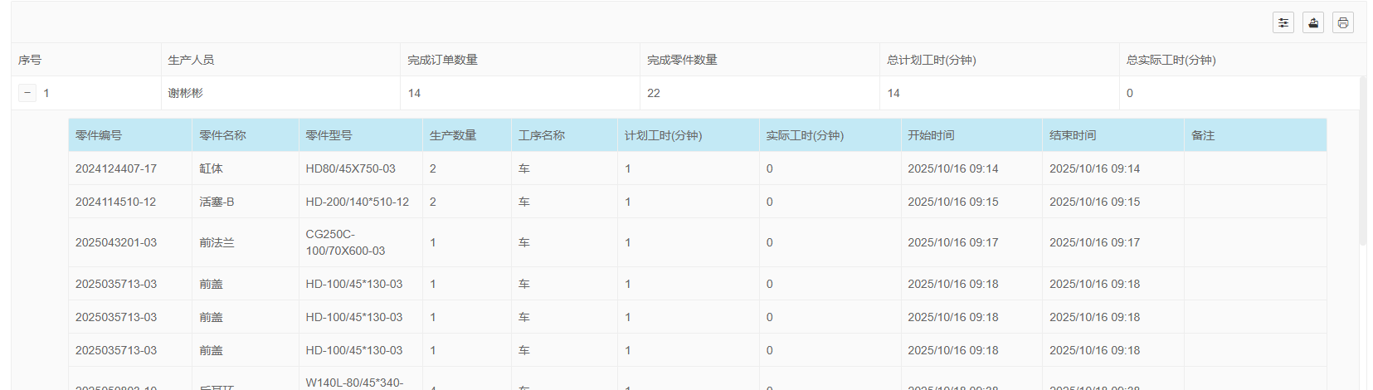Collapse row 1 using the minus button

pyautogui.click(x=27, y=93)
